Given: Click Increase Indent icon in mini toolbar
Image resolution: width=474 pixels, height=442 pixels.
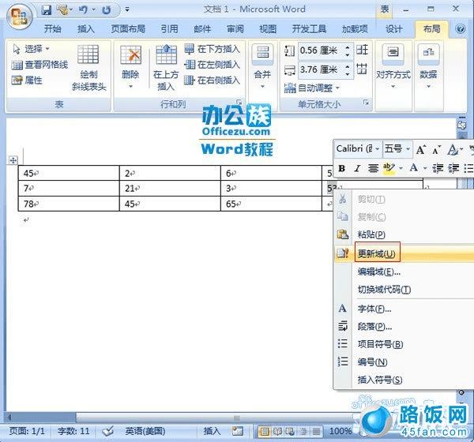Looking at the screenshot, I should tap(453, 168).
